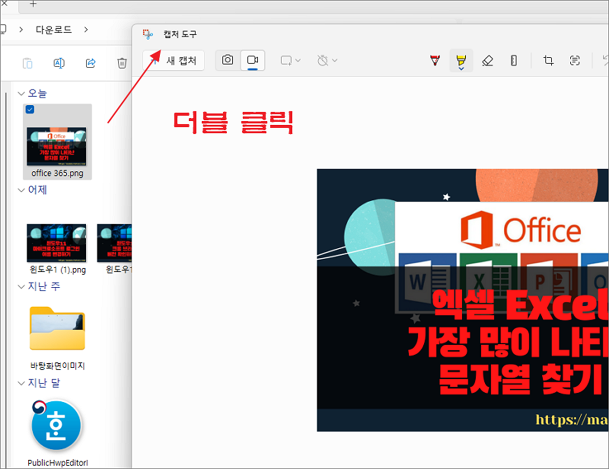Select the image crop tool

(x=549, y=60)
